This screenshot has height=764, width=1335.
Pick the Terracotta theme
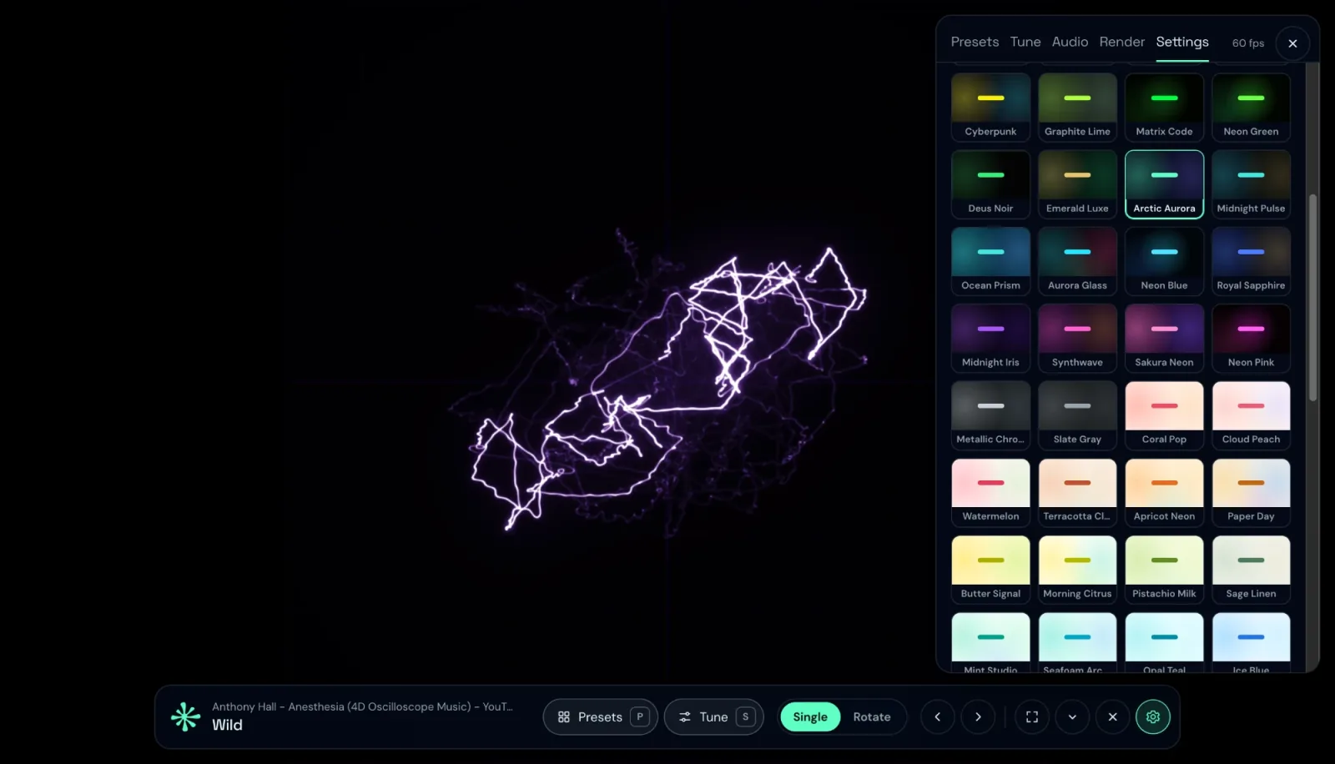(x=1077, y=492)
